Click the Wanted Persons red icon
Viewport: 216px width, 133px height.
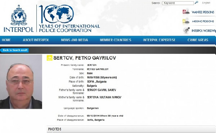click(186, 12)
